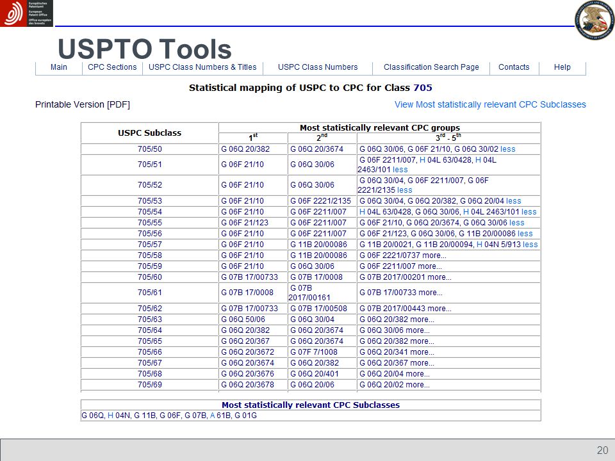Click the USPTO seal emblem
615x461 pixels.
point(594,20)
